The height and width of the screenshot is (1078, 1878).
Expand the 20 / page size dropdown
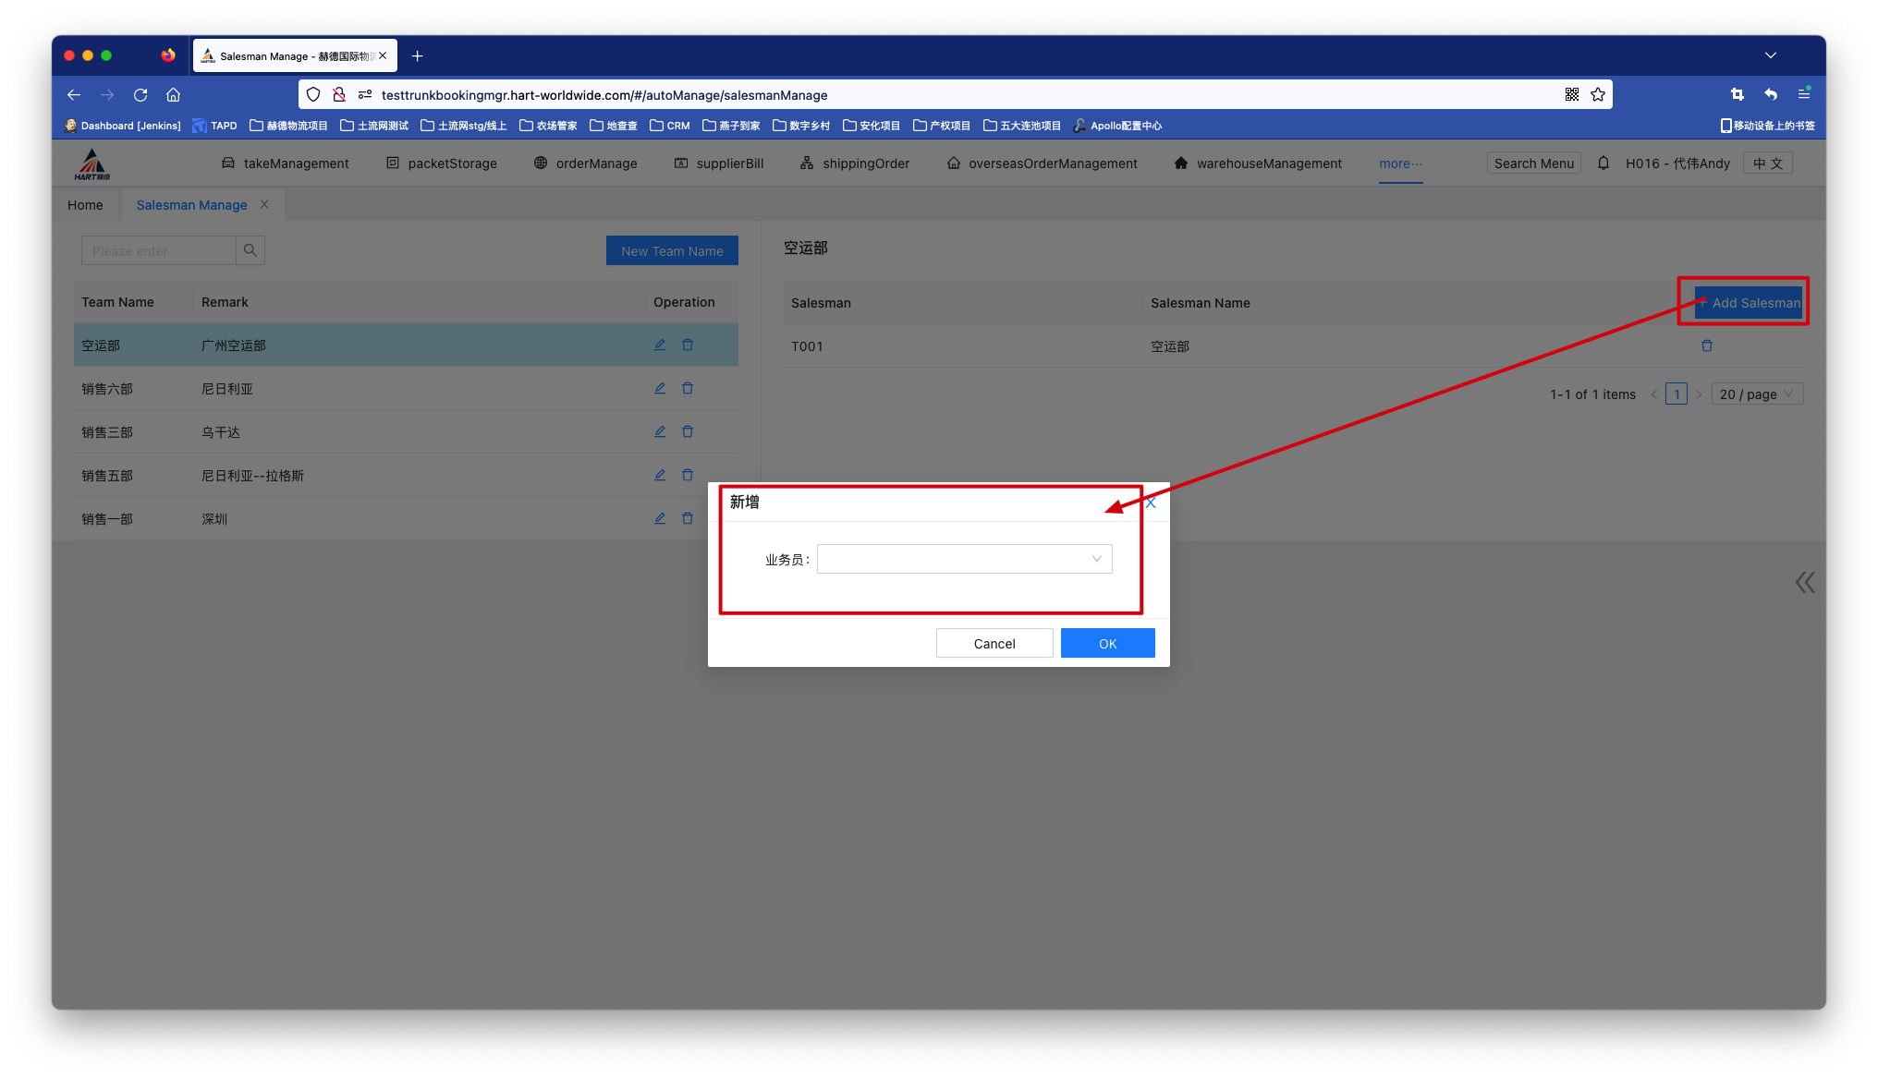[x=1757, y=394]
